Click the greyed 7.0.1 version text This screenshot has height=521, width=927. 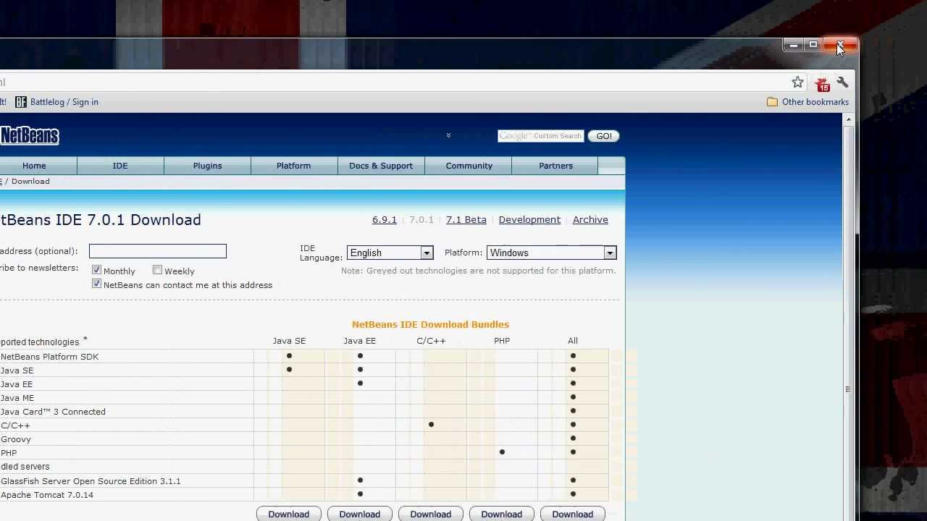tap(421, 220)
